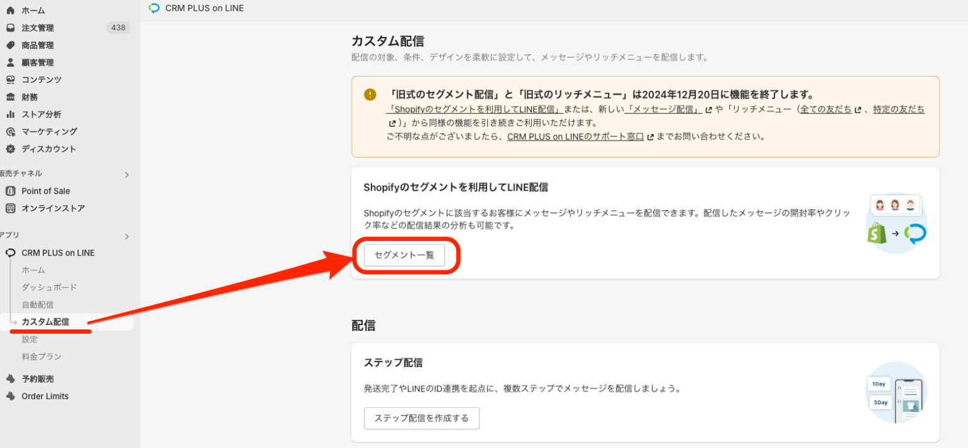Open the コンテンツ menu item text

(x=41, y=80)
